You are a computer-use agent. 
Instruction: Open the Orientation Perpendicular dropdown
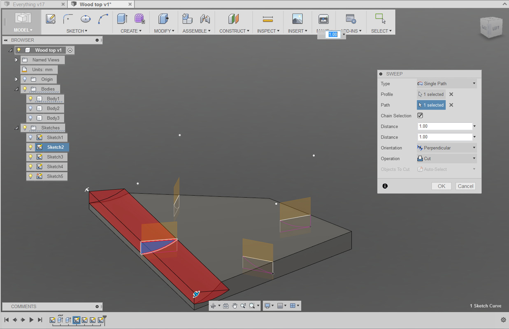click(x=447, y=148)
